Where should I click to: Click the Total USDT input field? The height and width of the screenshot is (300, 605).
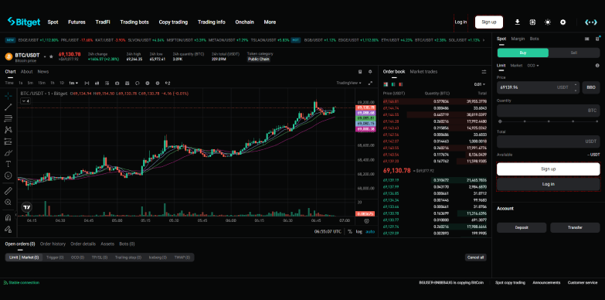549,141
